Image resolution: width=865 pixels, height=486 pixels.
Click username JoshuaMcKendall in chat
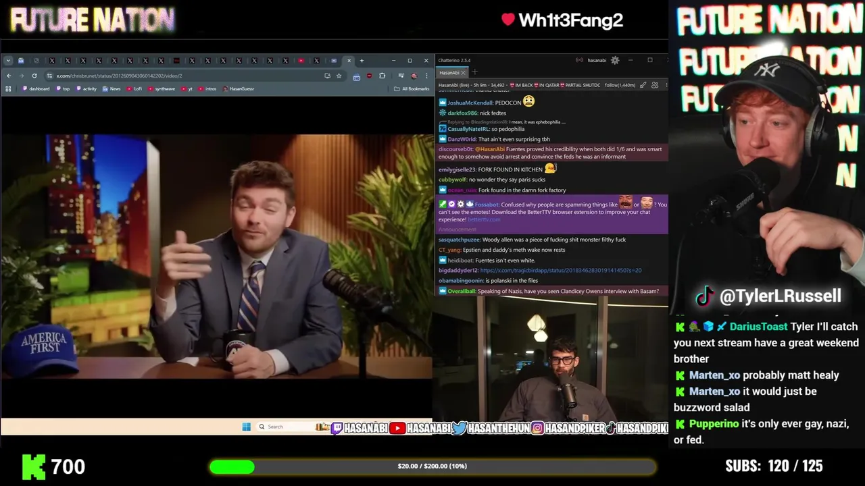click(470, 103)
